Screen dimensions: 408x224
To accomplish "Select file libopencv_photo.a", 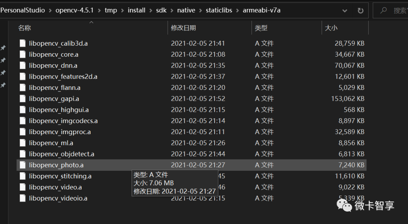I will click(56, 165).
